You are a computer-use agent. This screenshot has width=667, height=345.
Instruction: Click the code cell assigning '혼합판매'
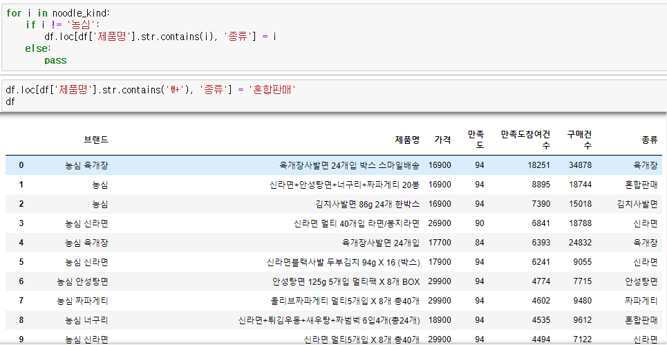tap(333, 95)
